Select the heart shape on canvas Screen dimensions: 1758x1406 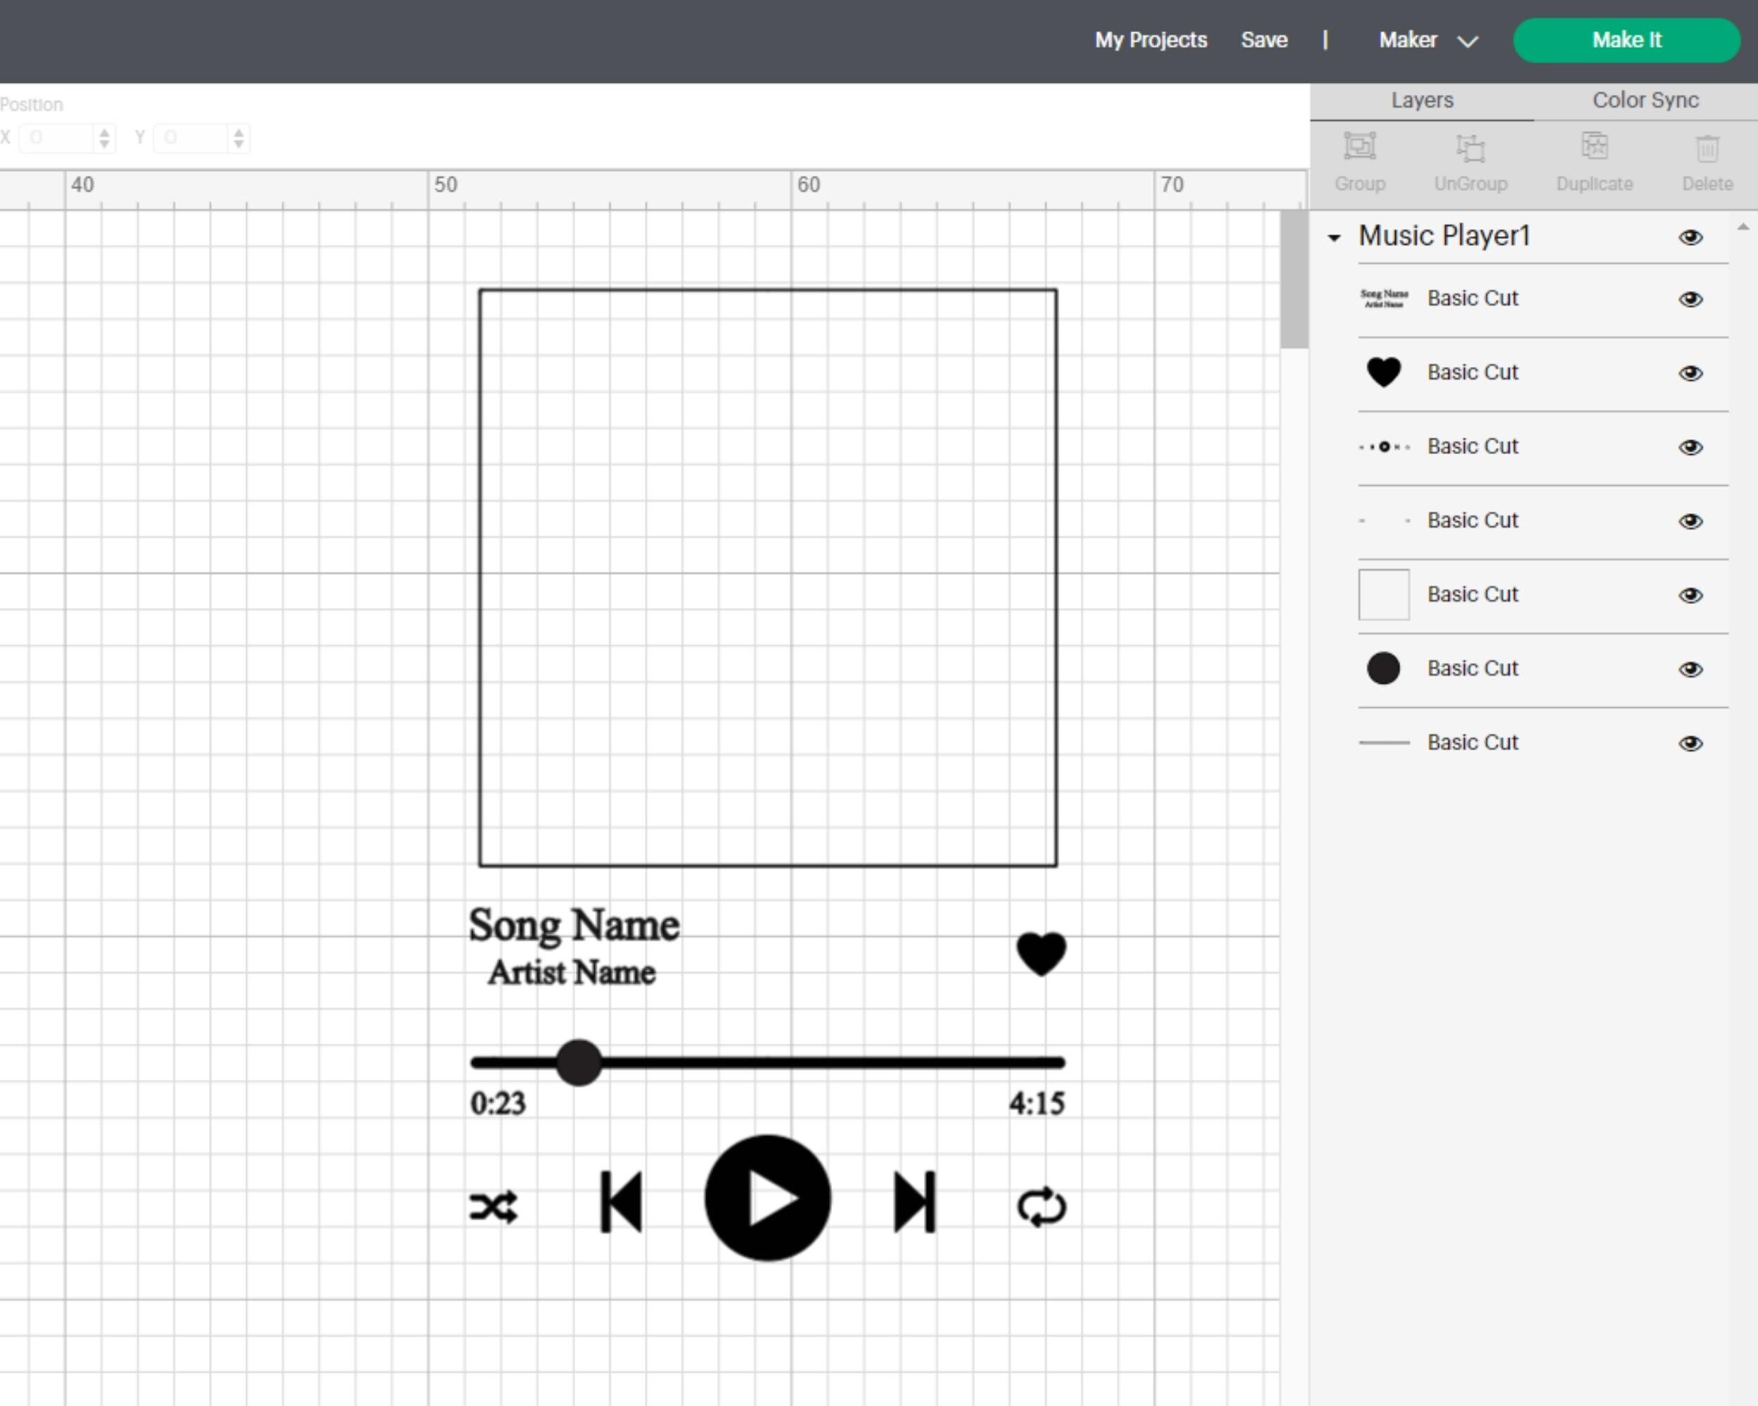click(x=1041, y=953)
